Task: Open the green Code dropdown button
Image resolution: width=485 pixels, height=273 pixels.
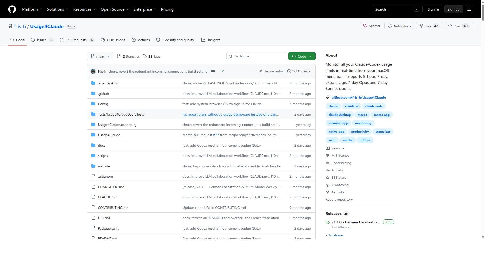Action: coord(302,56)
